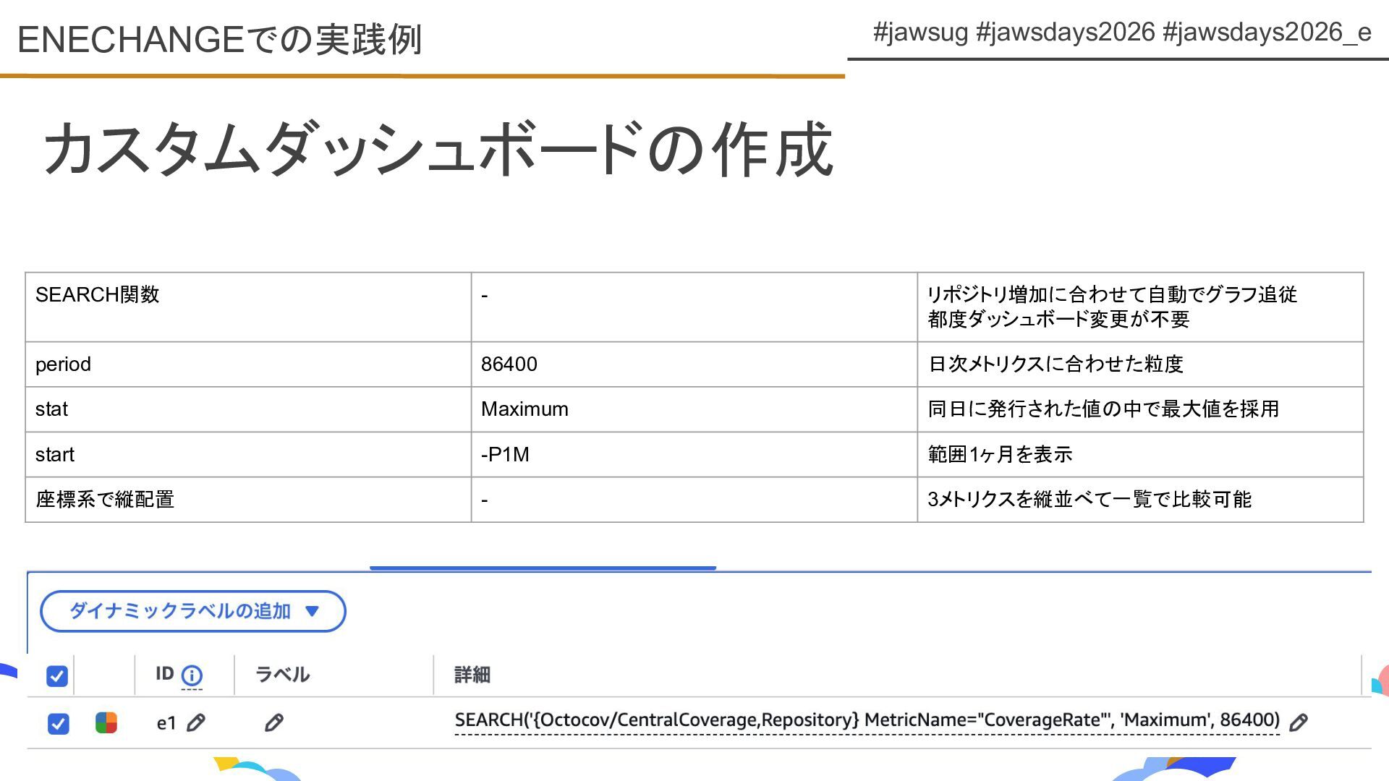Image resolution: width=1389 pixels, height=781 pixels.
Task: Open ダイナミックラベルの追加 dropdown
Action: click(181, 611)
